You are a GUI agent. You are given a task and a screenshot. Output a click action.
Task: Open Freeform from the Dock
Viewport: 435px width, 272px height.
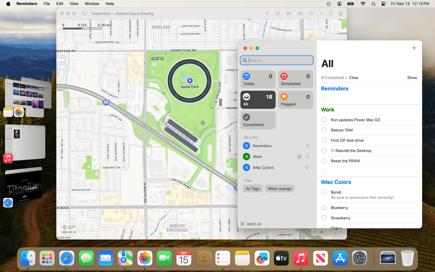point(262,258)
